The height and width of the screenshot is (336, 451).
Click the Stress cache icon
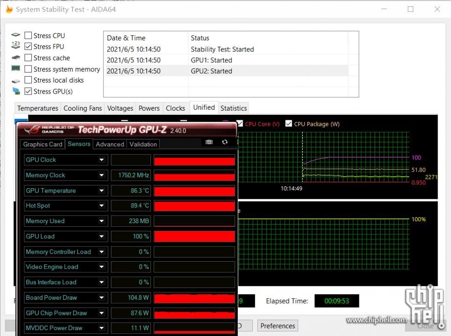[x=16, y=57]
